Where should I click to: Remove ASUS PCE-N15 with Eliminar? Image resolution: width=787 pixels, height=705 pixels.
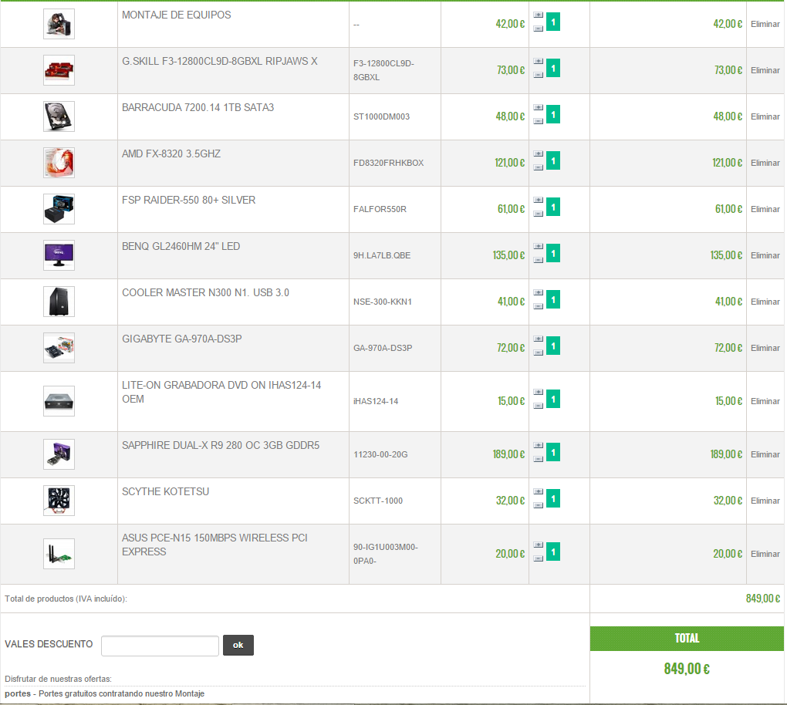click(765, 554)
